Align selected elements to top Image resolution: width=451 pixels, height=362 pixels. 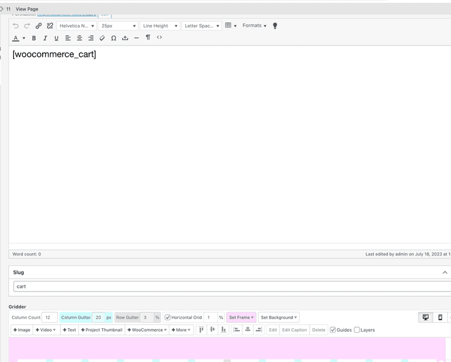tap(201, 330)
